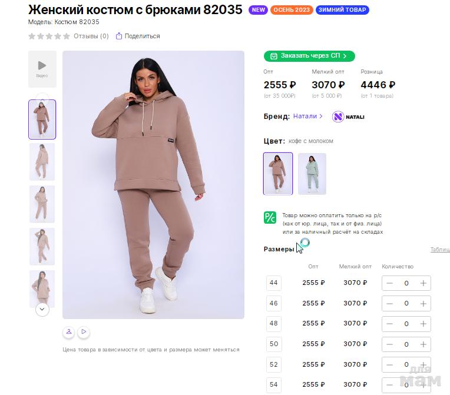Image resolution: width=450 pixels, height=395 pixels.
Task: Click the green cart icon in the order button
Action: pyautogui.click(x=274, y=56)
